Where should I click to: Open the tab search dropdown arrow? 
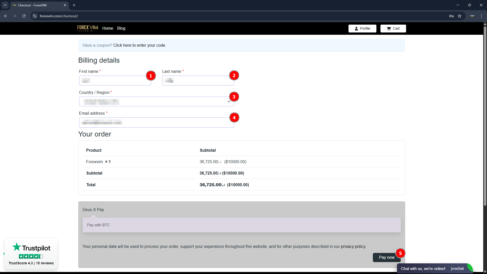[5, 5]
